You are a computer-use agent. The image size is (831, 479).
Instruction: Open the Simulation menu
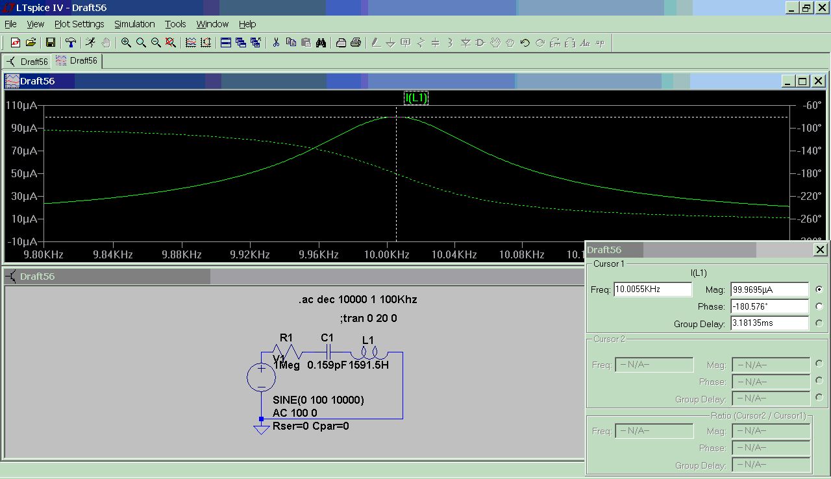(134, 24)
